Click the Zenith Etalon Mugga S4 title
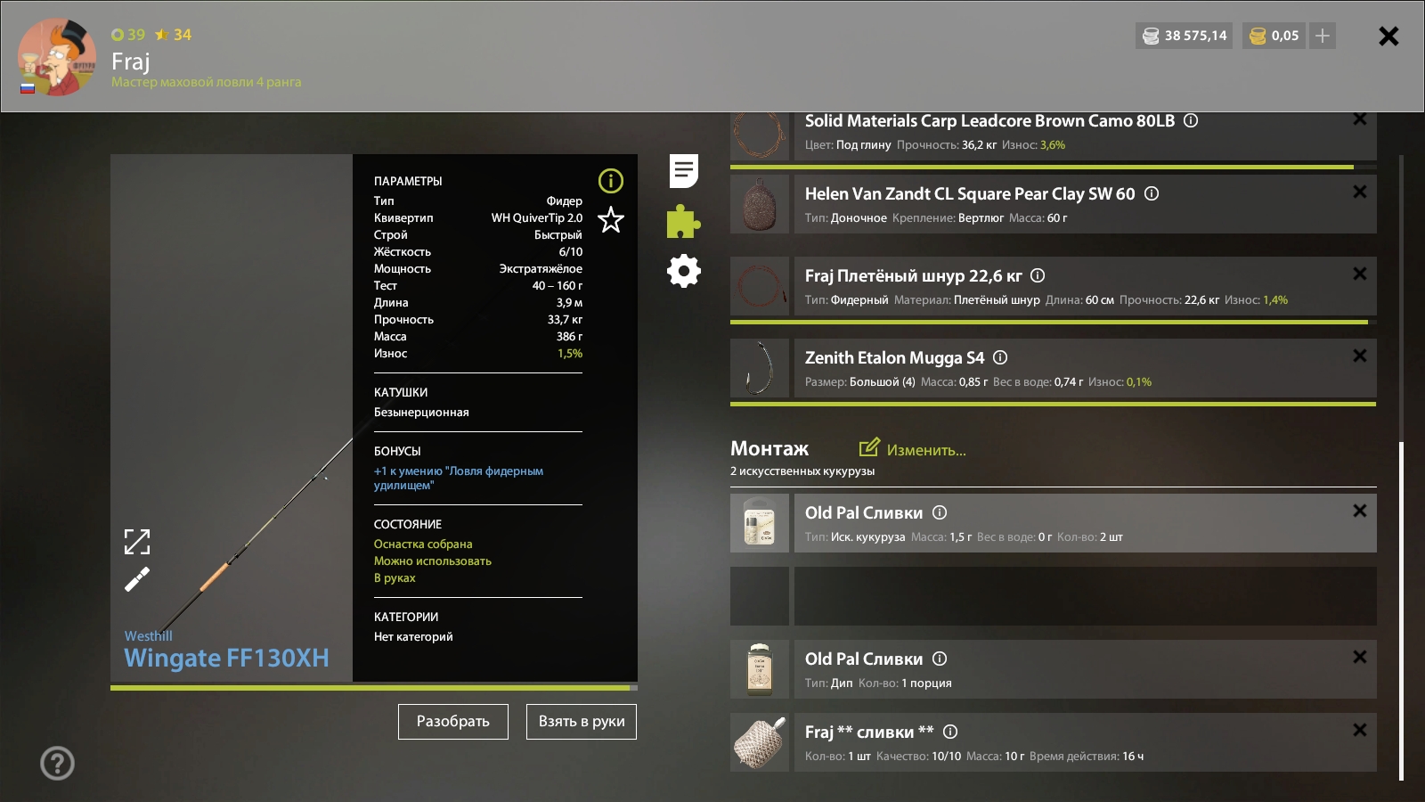This screenshot has width=1425, height=802. pyautogui.click(x=895, y=357)
